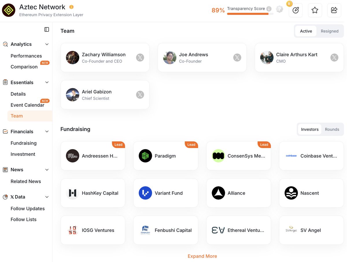Click the info icon next to Transparency Score

pyautogui.click(x=269, y=9)
